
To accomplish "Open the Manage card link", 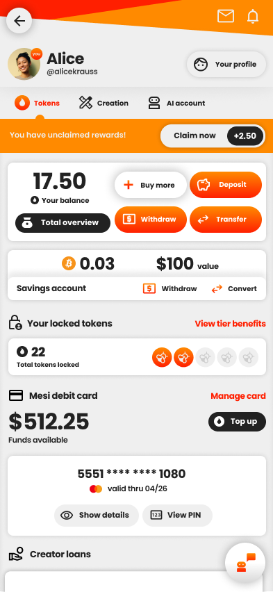I will tap(238, 395).
